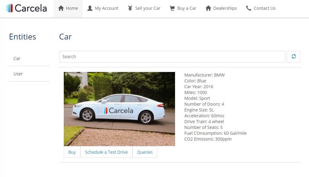Click the Buy a Car shopping cart icon
The image size is (309, 177).
tap(172, 8)
